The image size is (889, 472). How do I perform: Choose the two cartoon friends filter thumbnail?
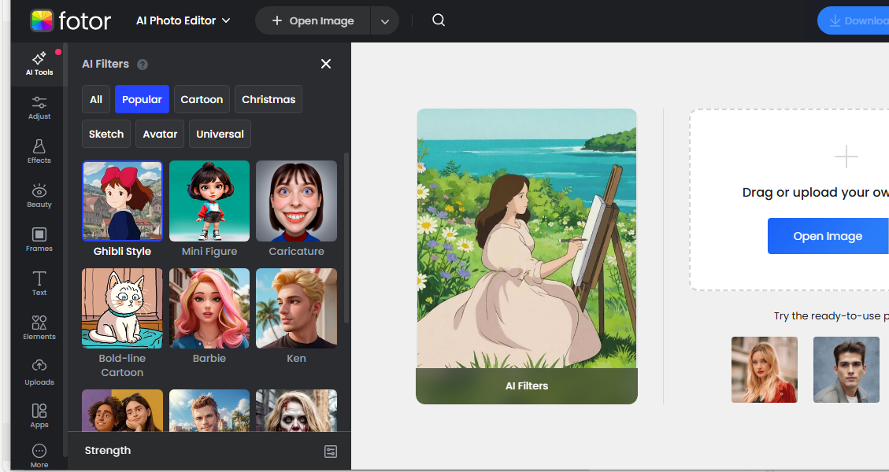click(123, 410)
